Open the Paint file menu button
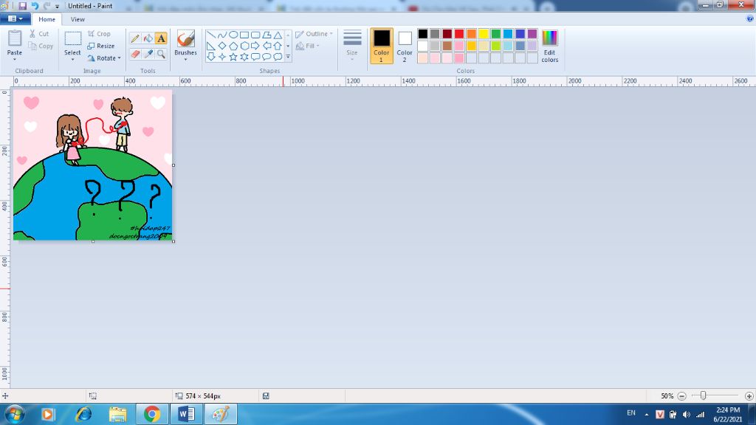756x425 pixels. click(15, 19)
